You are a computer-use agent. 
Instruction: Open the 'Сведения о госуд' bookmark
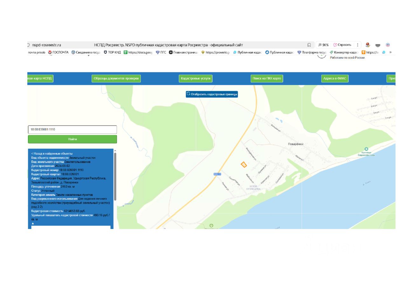86,52
